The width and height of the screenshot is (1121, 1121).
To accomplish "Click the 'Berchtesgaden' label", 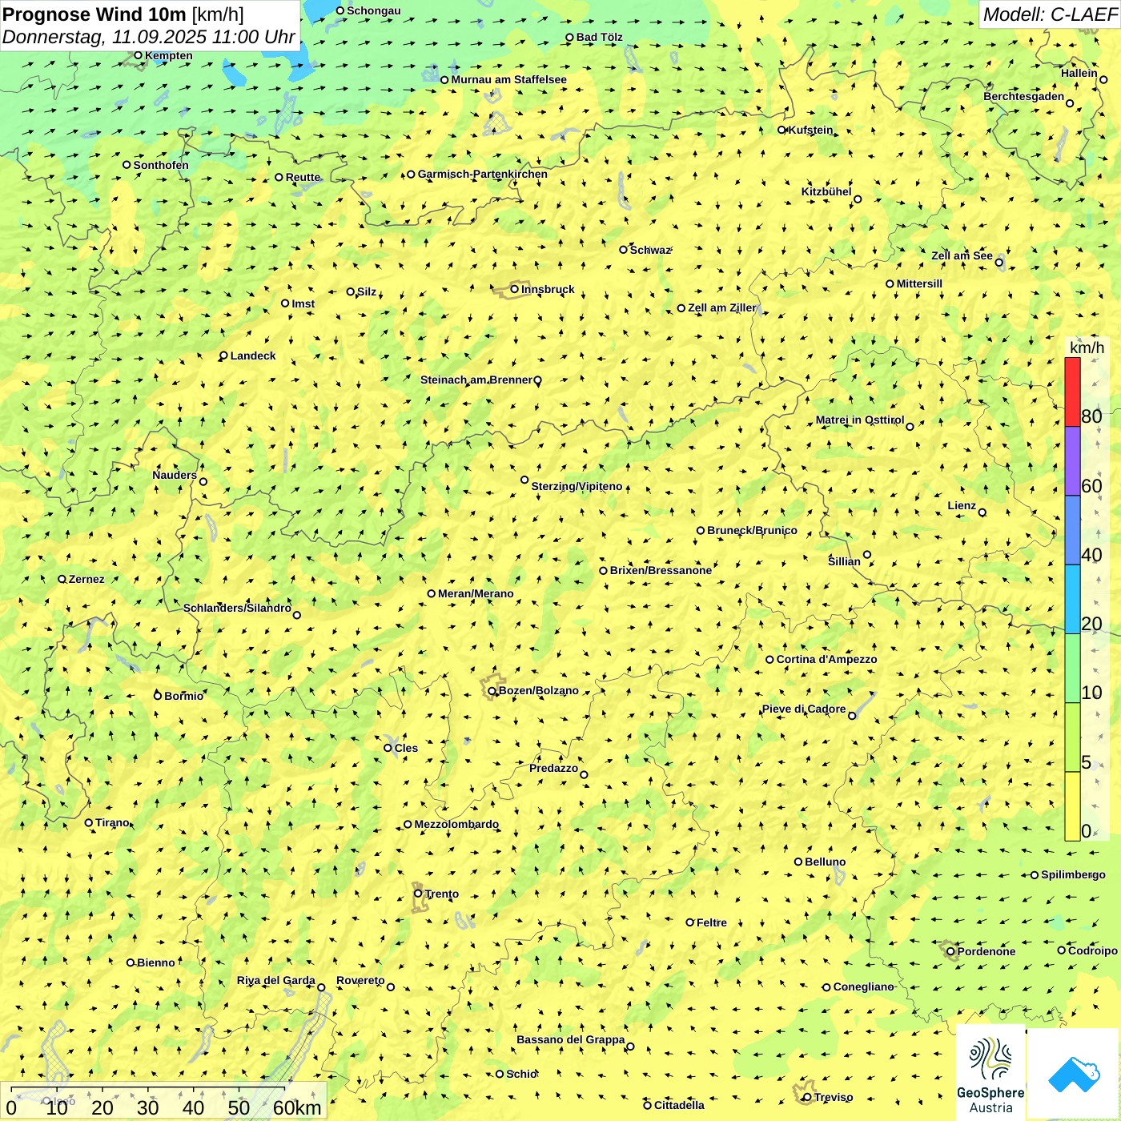I will [x=1024, y=96].
